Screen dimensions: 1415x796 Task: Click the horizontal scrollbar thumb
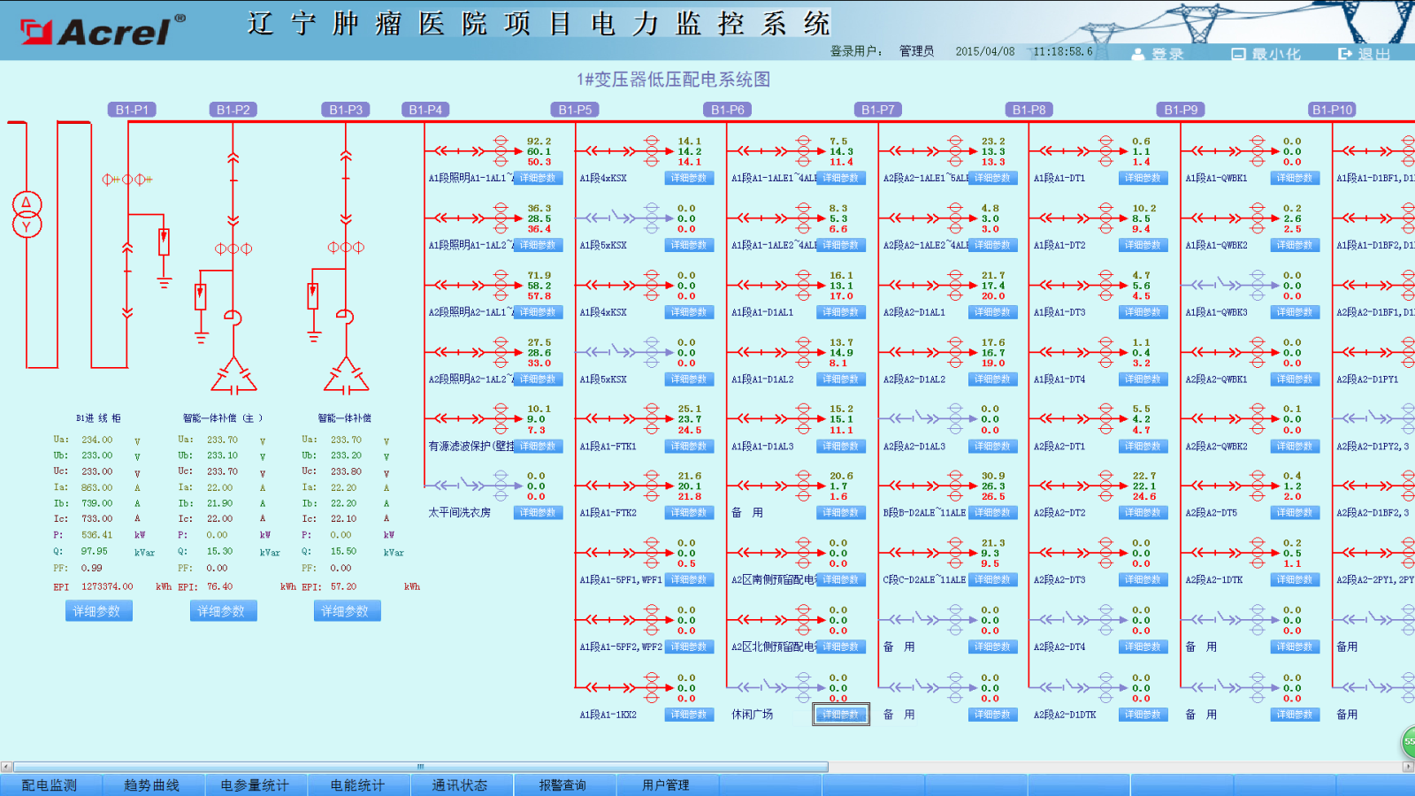(x=420, y=767)
